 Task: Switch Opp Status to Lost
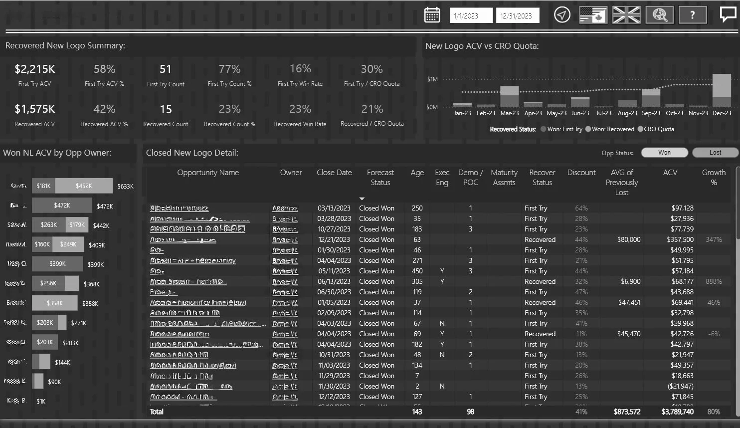[x=715, y=153]
